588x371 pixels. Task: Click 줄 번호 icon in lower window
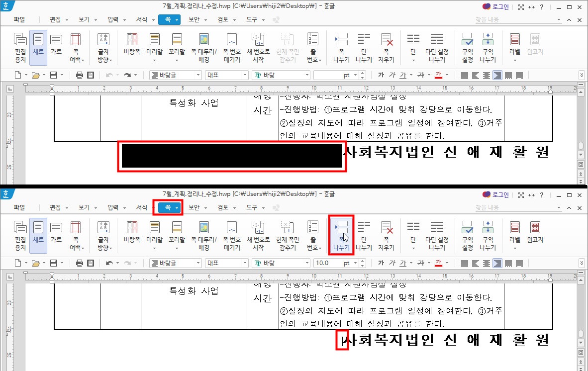pyautogui.click(x=313, y=236)
